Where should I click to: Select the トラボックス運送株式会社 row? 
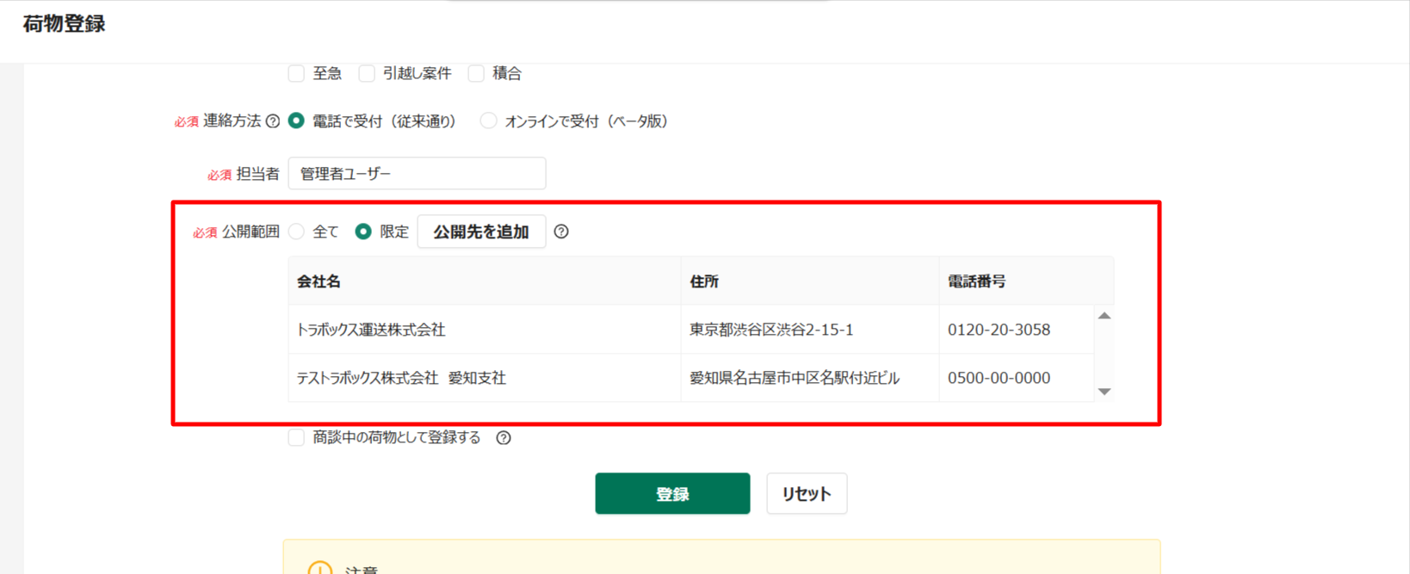691,330
